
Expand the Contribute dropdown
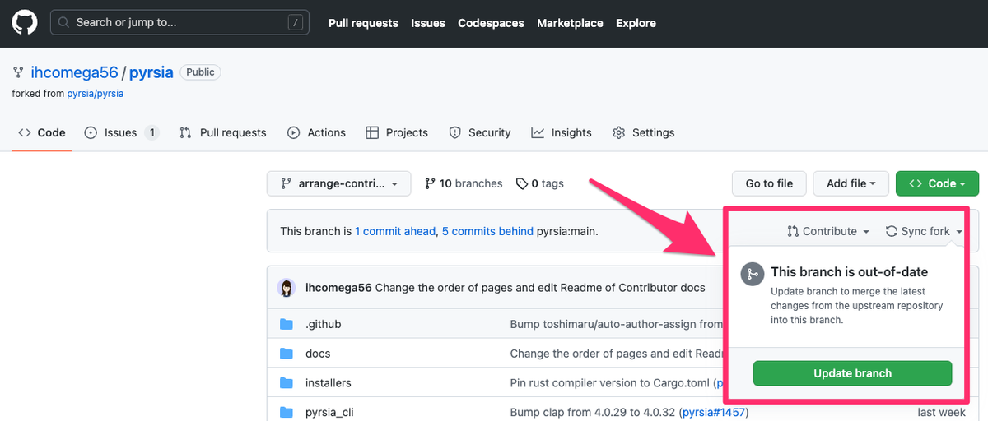point(828,231)
